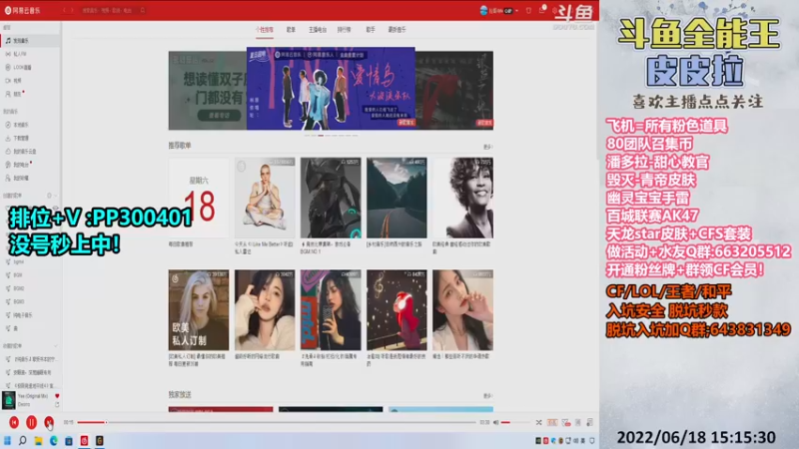
Task: Like the current song with heart
Action: (x=57, y=395)
